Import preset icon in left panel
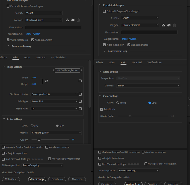The image size is (190, 185). 73,20
